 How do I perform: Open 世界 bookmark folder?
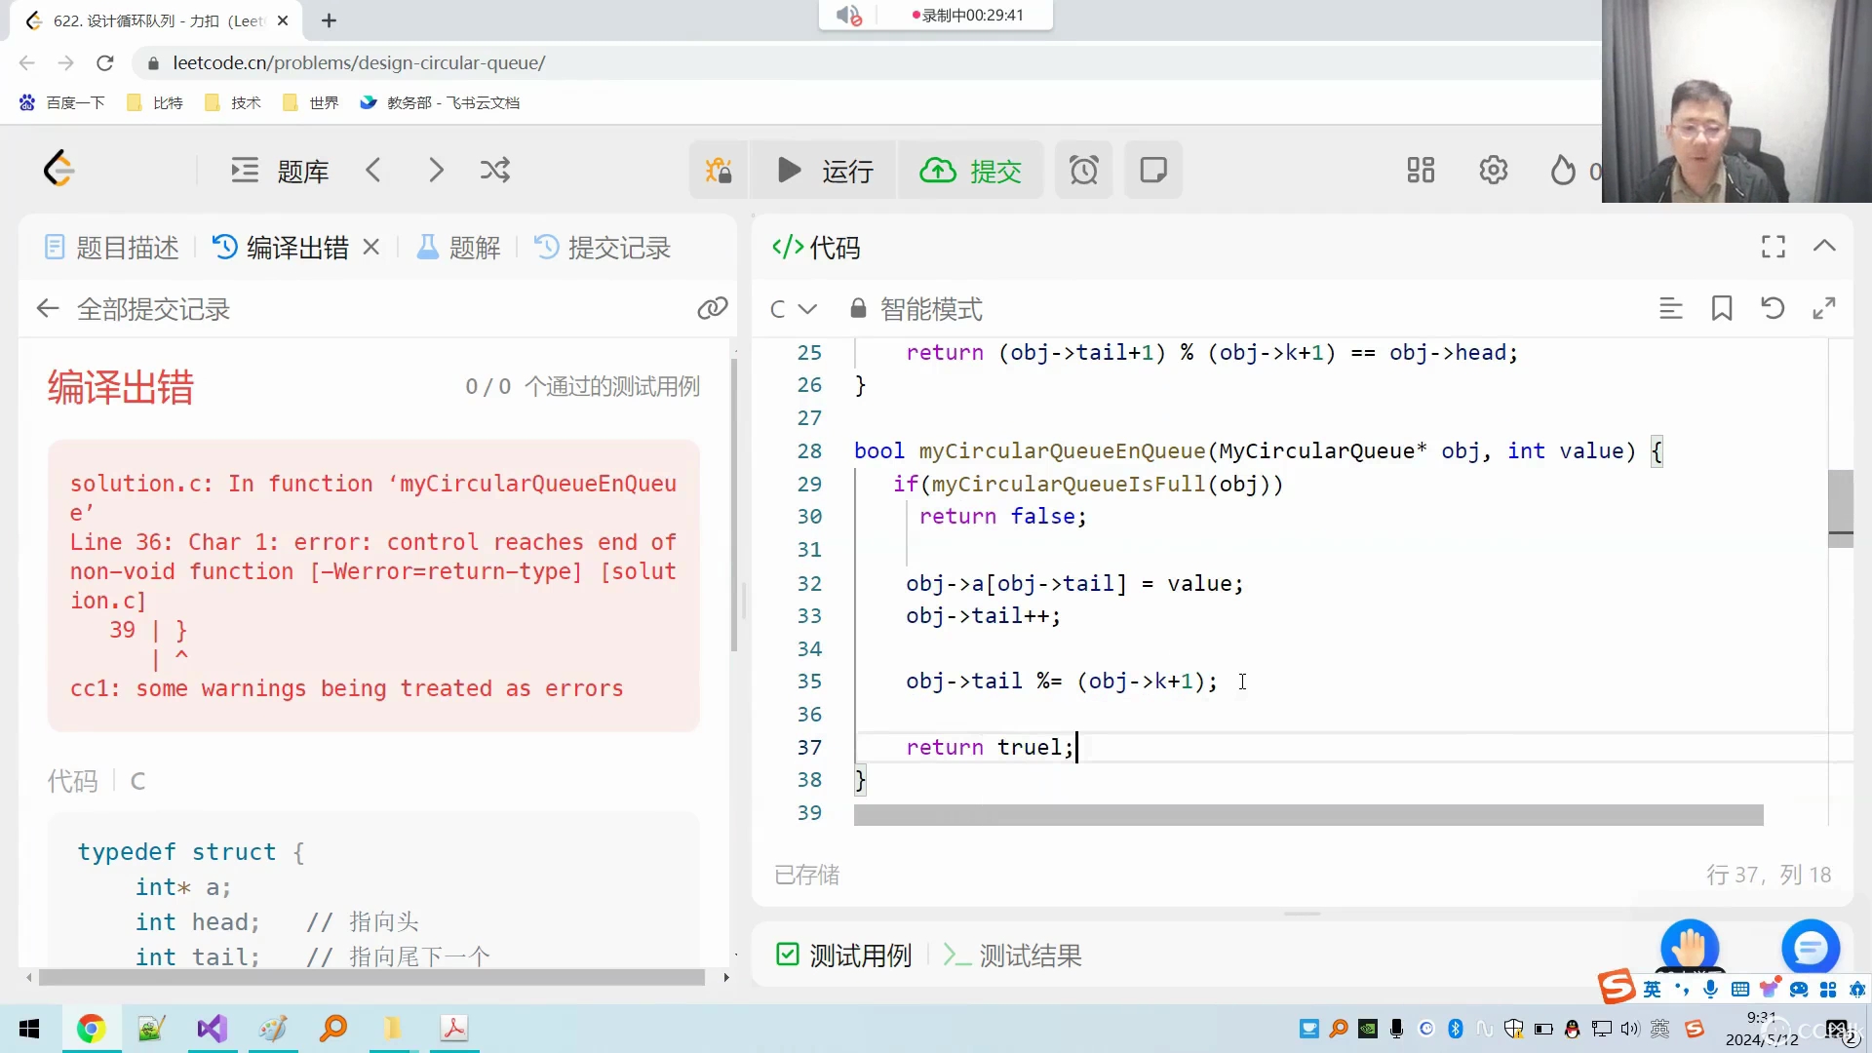point(311,102)
